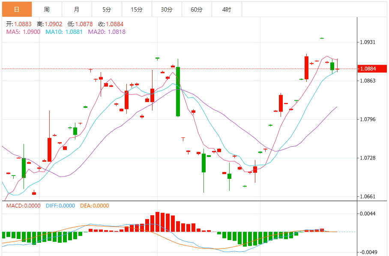Switch to the 周 weekly tab
Viewport: 389px width, 256px height.
47,9
